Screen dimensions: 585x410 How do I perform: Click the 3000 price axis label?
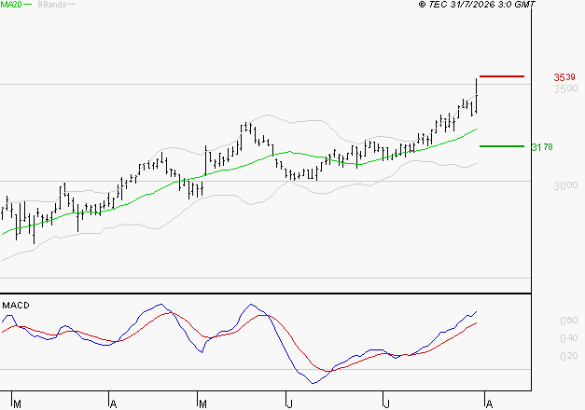tap(565, 185)
